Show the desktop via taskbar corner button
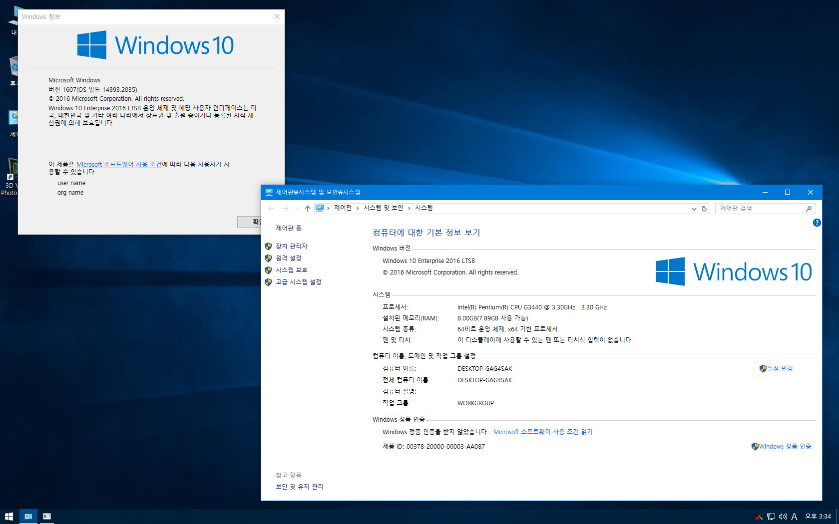This screenshot has height=524, width=839. [x=838, y=517]
